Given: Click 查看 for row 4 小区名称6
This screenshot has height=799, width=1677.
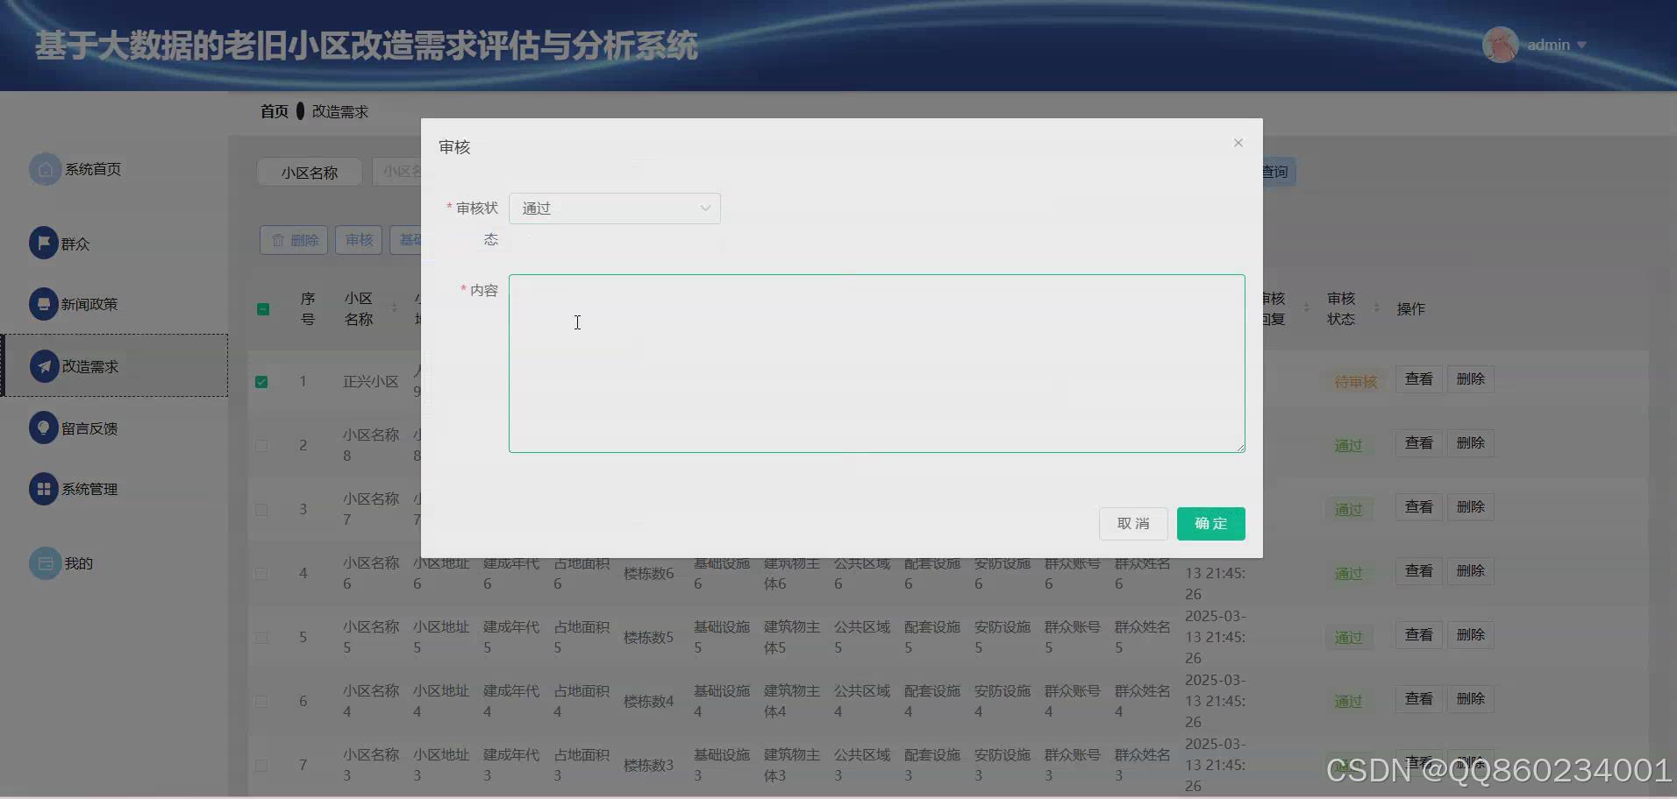Looking at the screenshot, I should click(x=1419, y=571).
